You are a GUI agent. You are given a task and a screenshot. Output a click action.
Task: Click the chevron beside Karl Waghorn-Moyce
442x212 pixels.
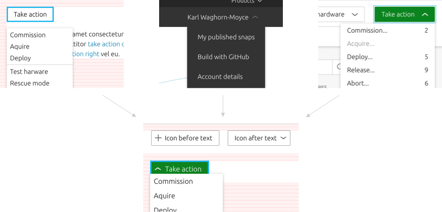(x=255, y=17)
